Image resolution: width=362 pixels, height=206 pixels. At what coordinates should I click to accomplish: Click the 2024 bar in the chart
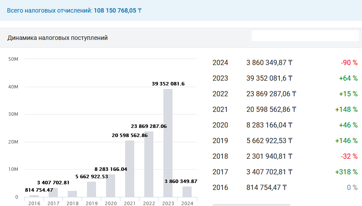click(x=187, y=192)
